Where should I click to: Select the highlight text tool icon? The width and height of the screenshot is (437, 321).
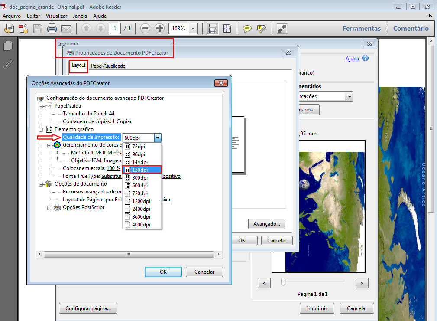click(x=261, y=29)
